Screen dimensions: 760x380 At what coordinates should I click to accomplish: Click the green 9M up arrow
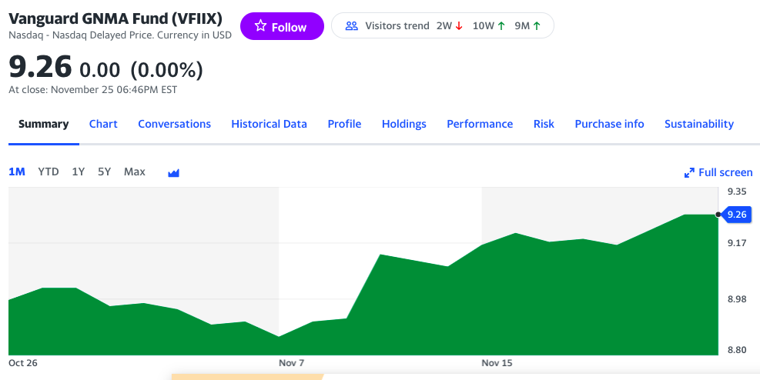536,26
